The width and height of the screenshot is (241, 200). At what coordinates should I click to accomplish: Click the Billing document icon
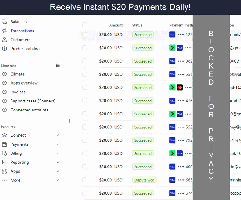pos(5,153)
